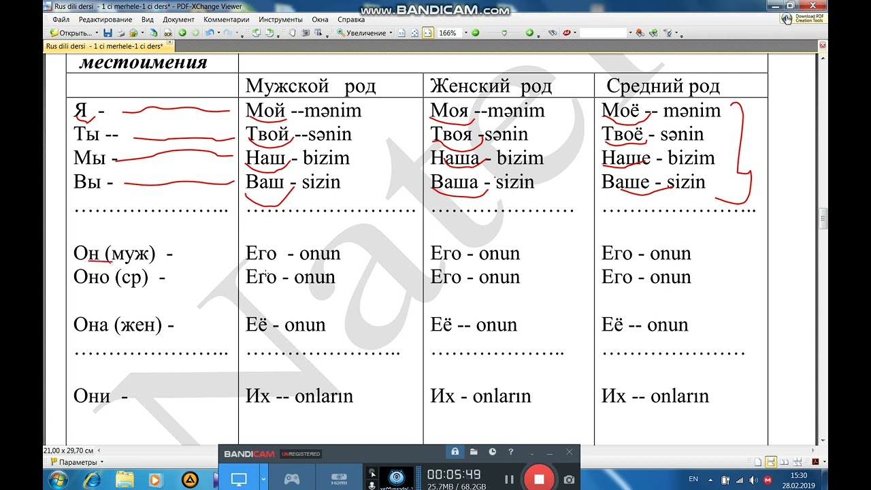Open File Explorer folder from the taskbar

click(x=125, y=480)
